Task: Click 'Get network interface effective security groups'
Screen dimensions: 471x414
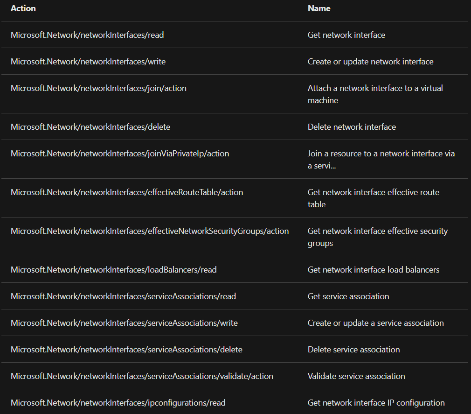Action: tap(378, 237)
